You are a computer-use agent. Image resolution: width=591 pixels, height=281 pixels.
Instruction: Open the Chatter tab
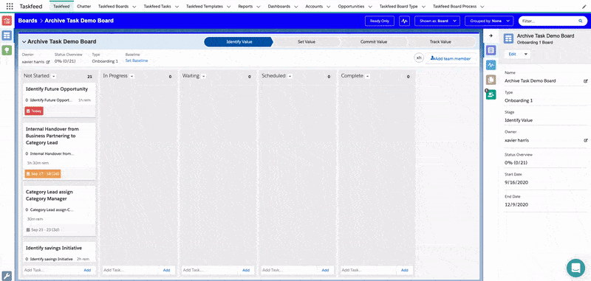click(83, 7)
